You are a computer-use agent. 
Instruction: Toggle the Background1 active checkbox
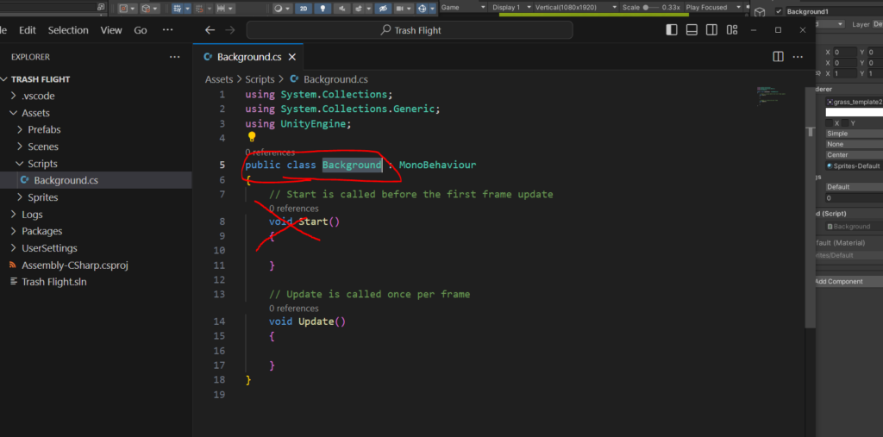780,12
